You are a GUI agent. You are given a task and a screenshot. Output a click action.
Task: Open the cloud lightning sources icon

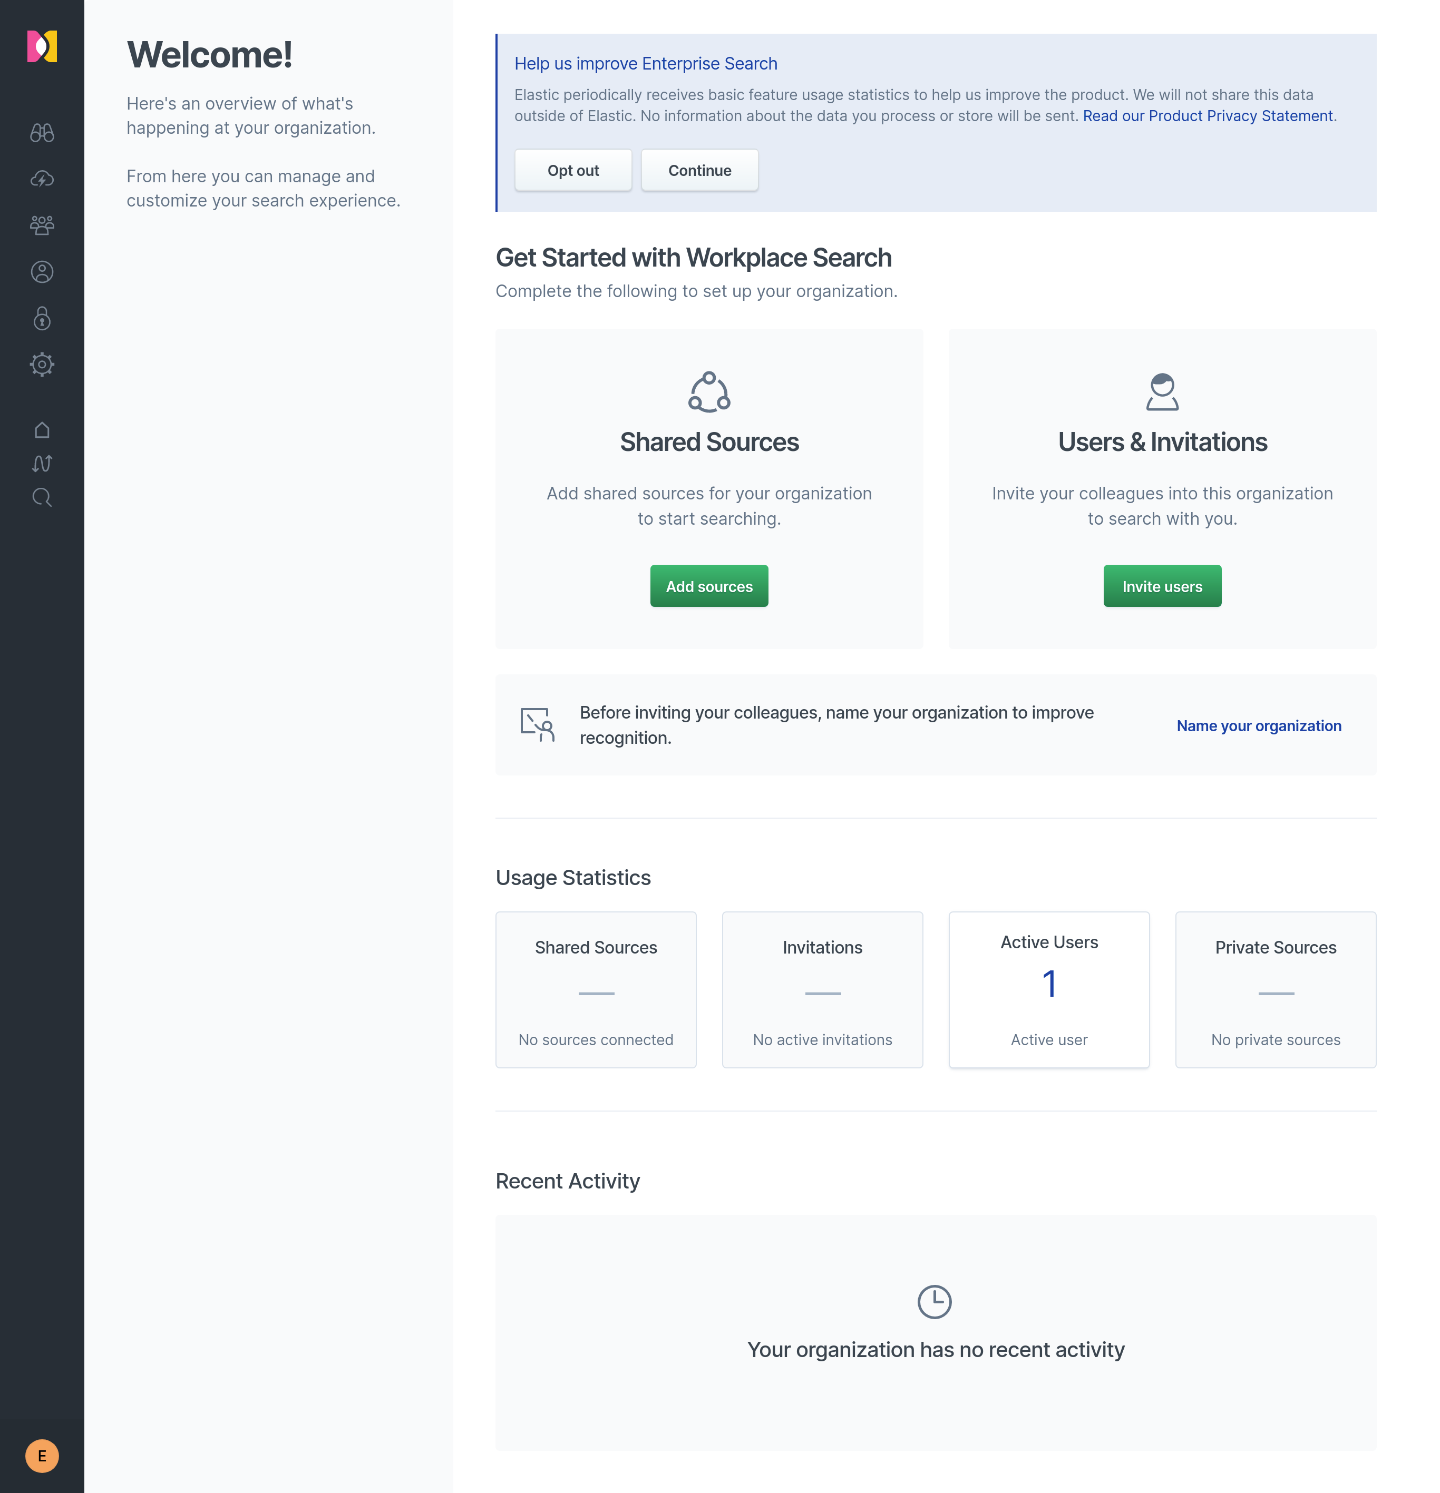coord(42,179)
